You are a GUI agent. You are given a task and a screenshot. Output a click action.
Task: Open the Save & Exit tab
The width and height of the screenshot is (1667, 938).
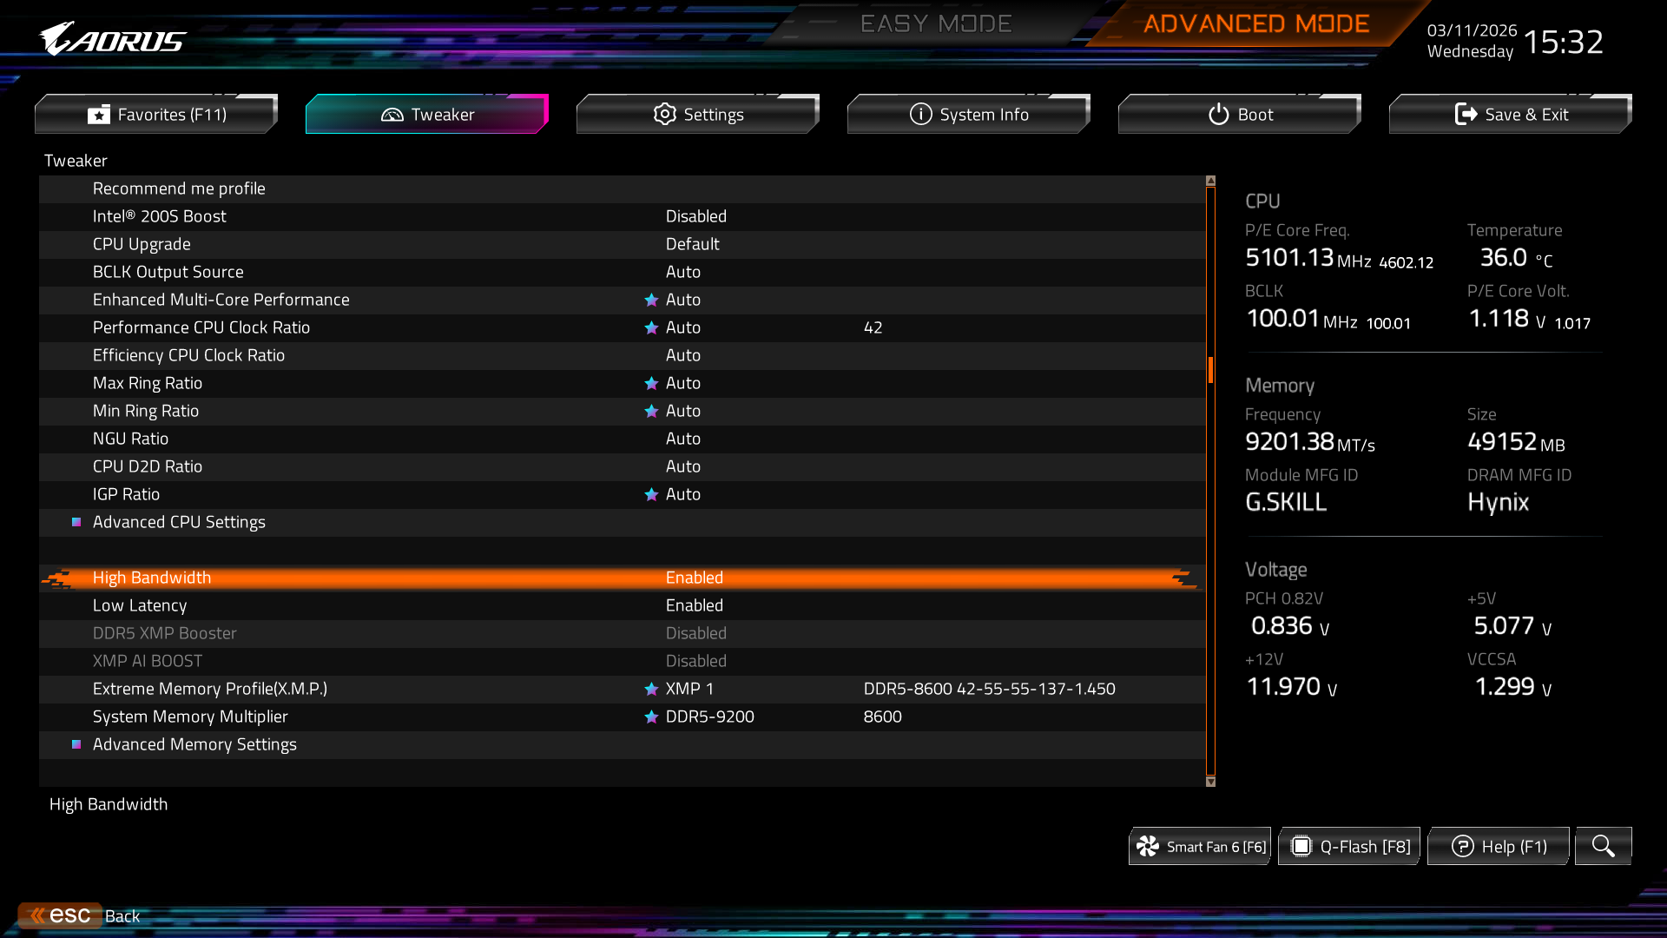pyautogui.click(x=1511, y=115)
